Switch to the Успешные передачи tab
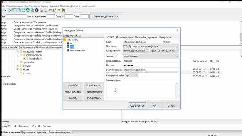The width and height of the screenshot is (242, 136). pos(59,132)
